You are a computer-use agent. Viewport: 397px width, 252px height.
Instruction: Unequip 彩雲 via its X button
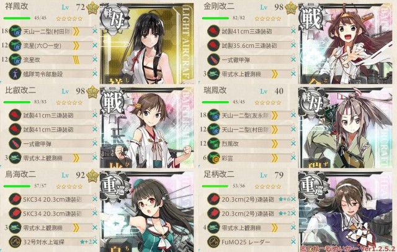pyautogui.click(x=293, y=158)
